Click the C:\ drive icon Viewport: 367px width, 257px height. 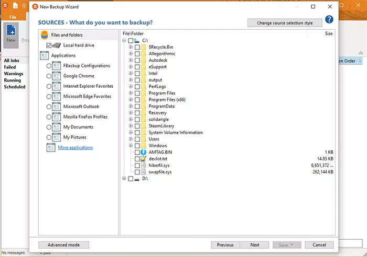click(x=137, y=41)
